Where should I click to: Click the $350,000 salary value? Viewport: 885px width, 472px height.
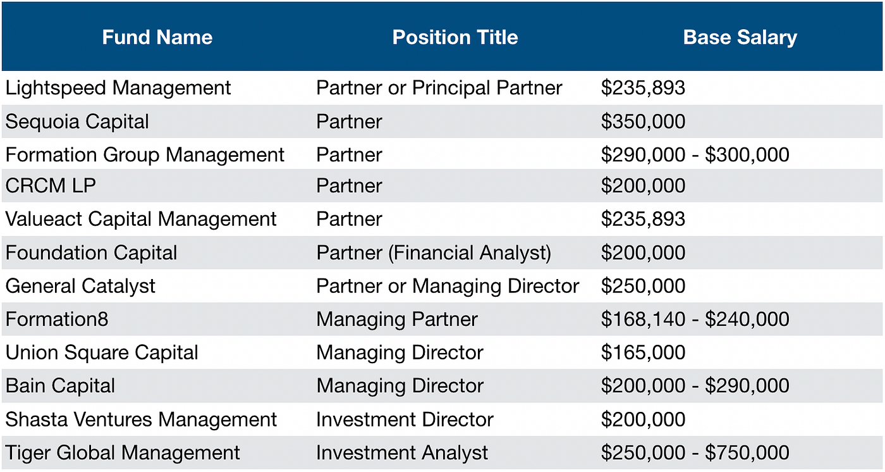[643, 121]
